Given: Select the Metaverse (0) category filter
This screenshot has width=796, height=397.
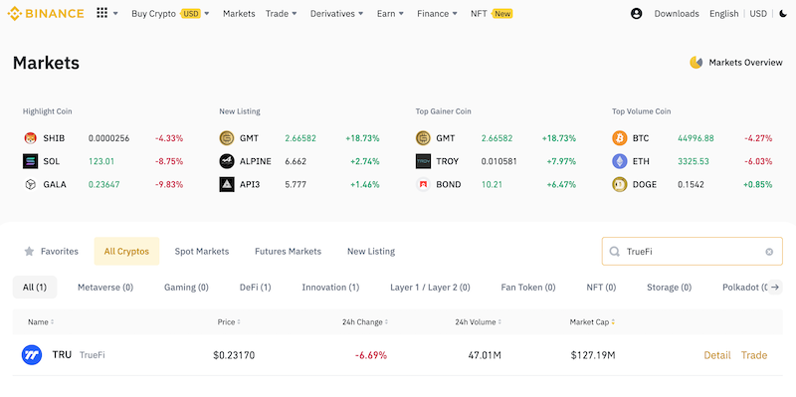Looking at the screenshot, I should pyautogui.click(x=105, y=287).
